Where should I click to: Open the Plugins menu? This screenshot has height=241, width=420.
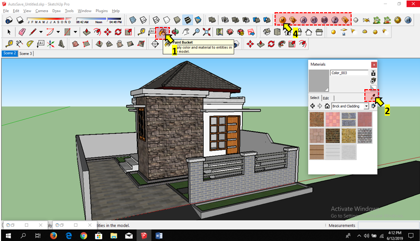[102, 11]
